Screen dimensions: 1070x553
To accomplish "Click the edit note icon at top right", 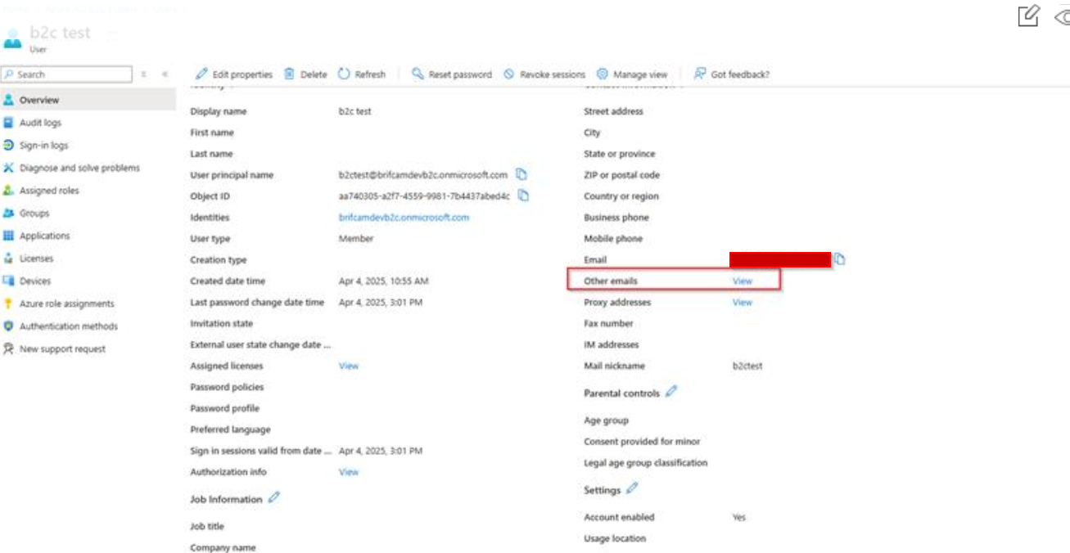I will (1028, 16).
